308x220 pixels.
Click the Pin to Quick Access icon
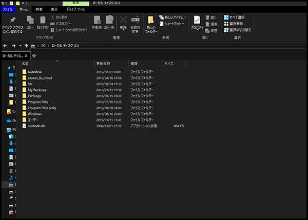[11, 20]
